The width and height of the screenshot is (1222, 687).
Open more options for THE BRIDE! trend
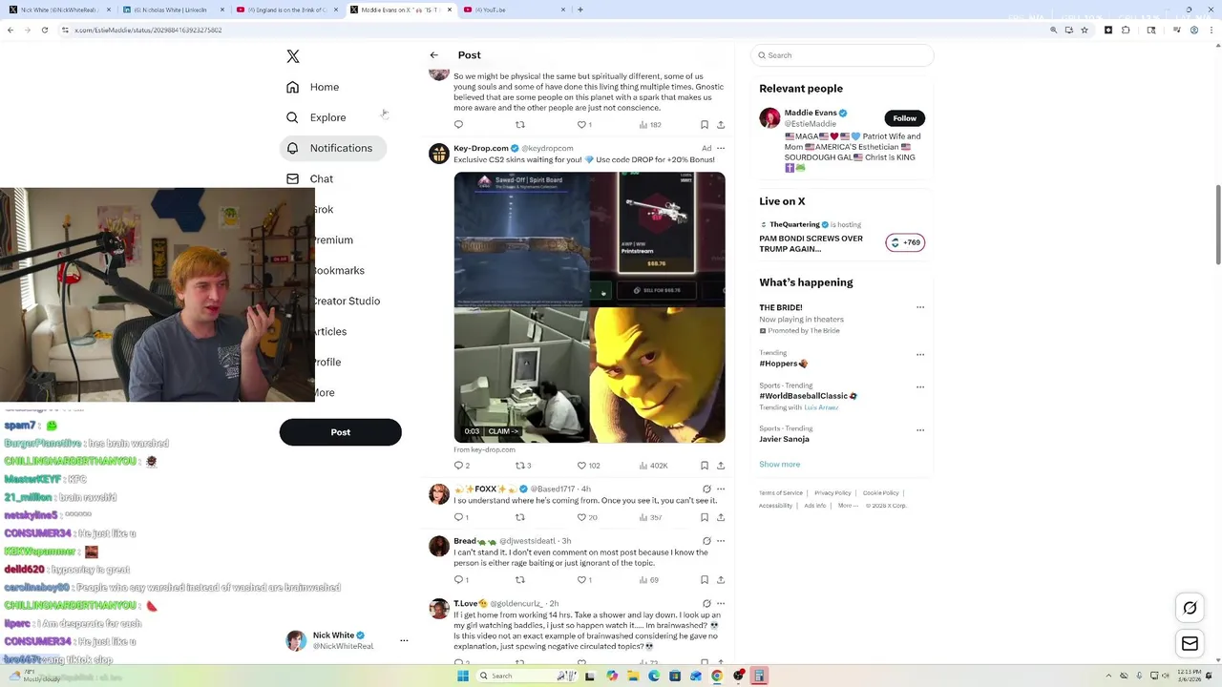click(920, 307)
